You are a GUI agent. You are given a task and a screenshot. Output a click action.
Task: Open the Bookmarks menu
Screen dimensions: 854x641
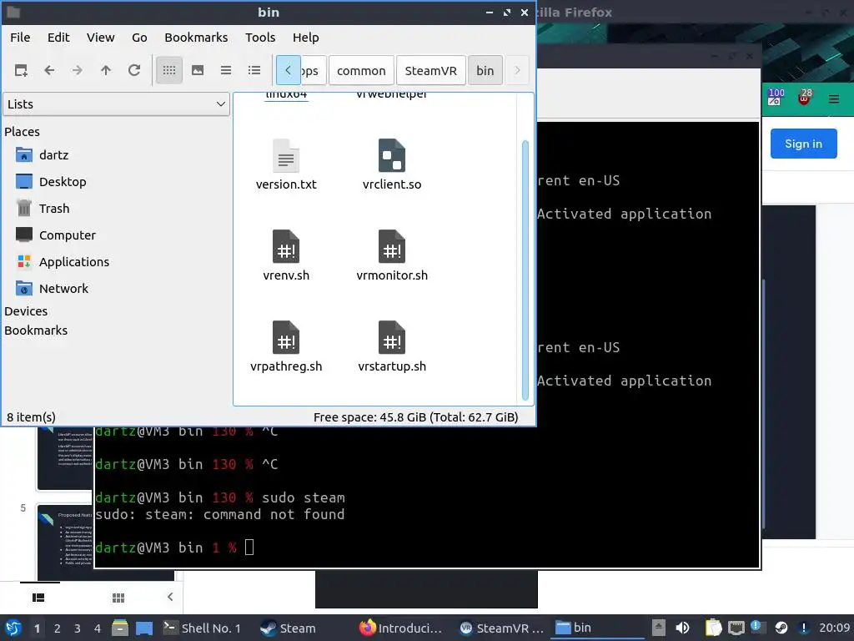tap(196, 38)
